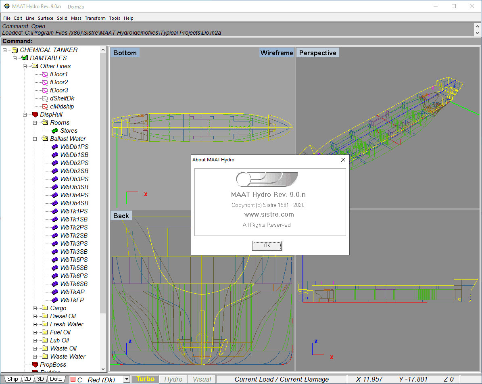Select the PropBoss hull icon
The image size is (482, 384).
[x=35, y=365]
